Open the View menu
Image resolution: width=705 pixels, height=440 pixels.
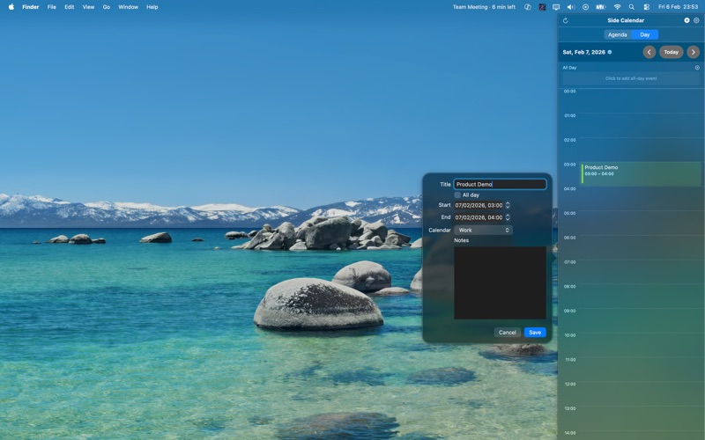point(88,7)
